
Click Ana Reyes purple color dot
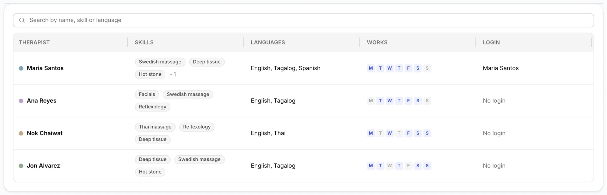[21, 101]
